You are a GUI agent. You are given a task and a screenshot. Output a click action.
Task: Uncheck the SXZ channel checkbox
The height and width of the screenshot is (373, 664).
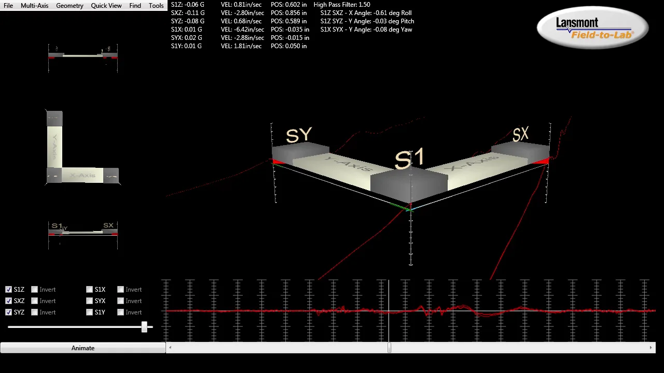coord(9,301)
